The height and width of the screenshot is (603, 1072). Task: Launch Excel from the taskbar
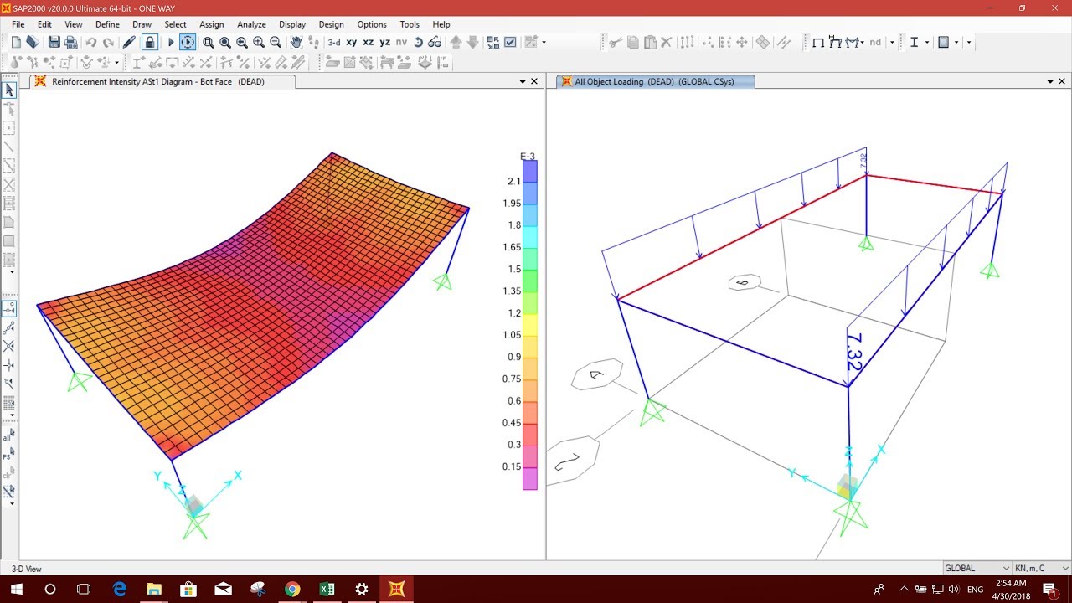[x=327, y=590]
